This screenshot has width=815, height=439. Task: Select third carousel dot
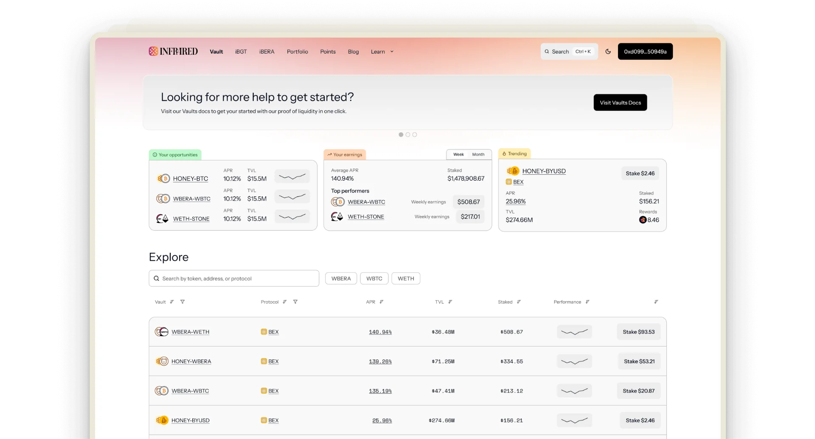[x=415, y=134]
